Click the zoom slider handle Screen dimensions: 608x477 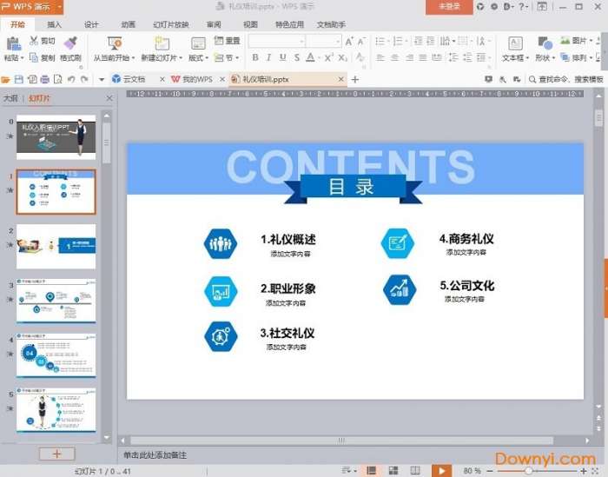[x=529, y=470]
